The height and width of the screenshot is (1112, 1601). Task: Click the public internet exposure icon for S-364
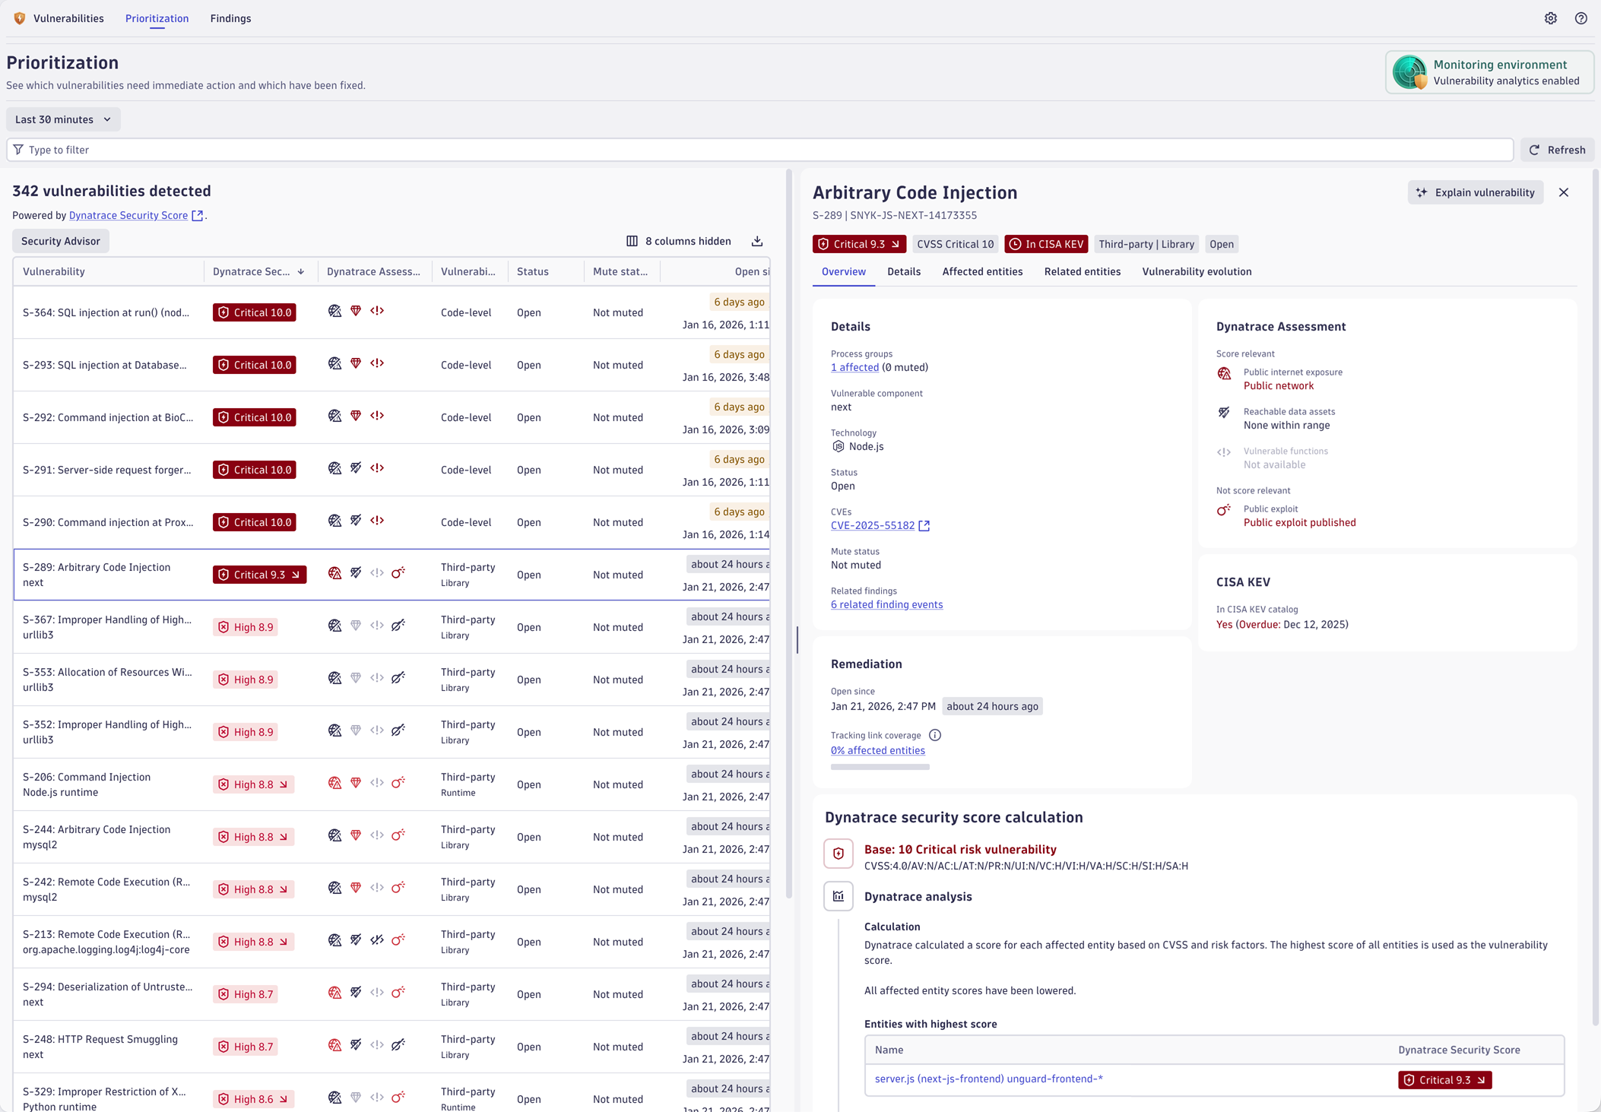point(334,311)
